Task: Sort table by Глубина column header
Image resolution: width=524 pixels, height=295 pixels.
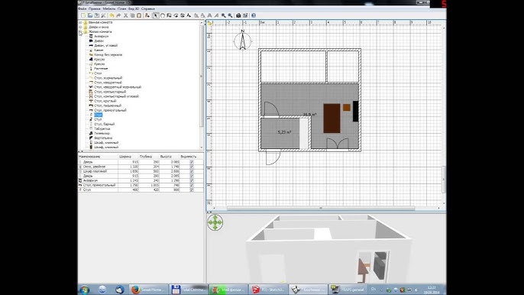Action: 149,157
